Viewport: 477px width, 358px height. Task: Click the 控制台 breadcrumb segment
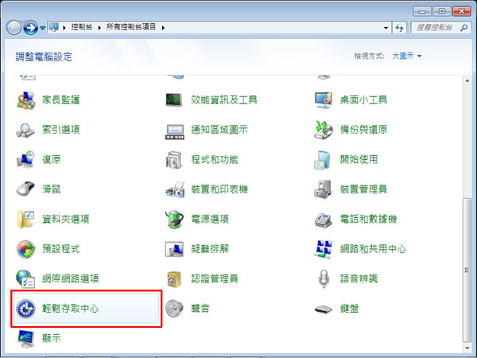coord(82,27)
